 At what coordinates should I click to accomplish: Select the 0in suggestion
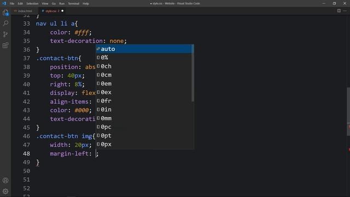point(144,109)
